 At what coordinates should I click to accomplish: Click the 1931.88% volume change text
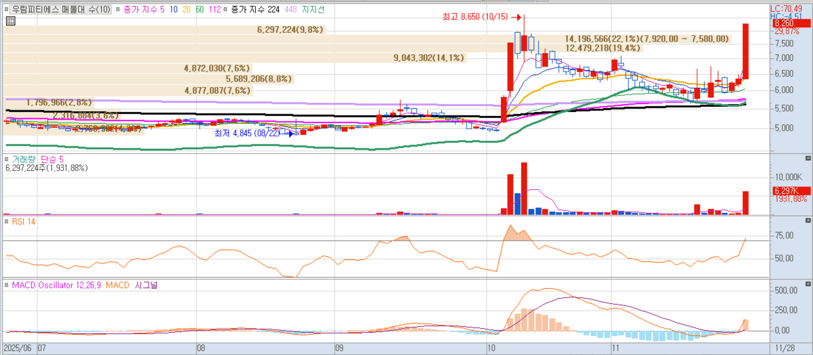791,199
